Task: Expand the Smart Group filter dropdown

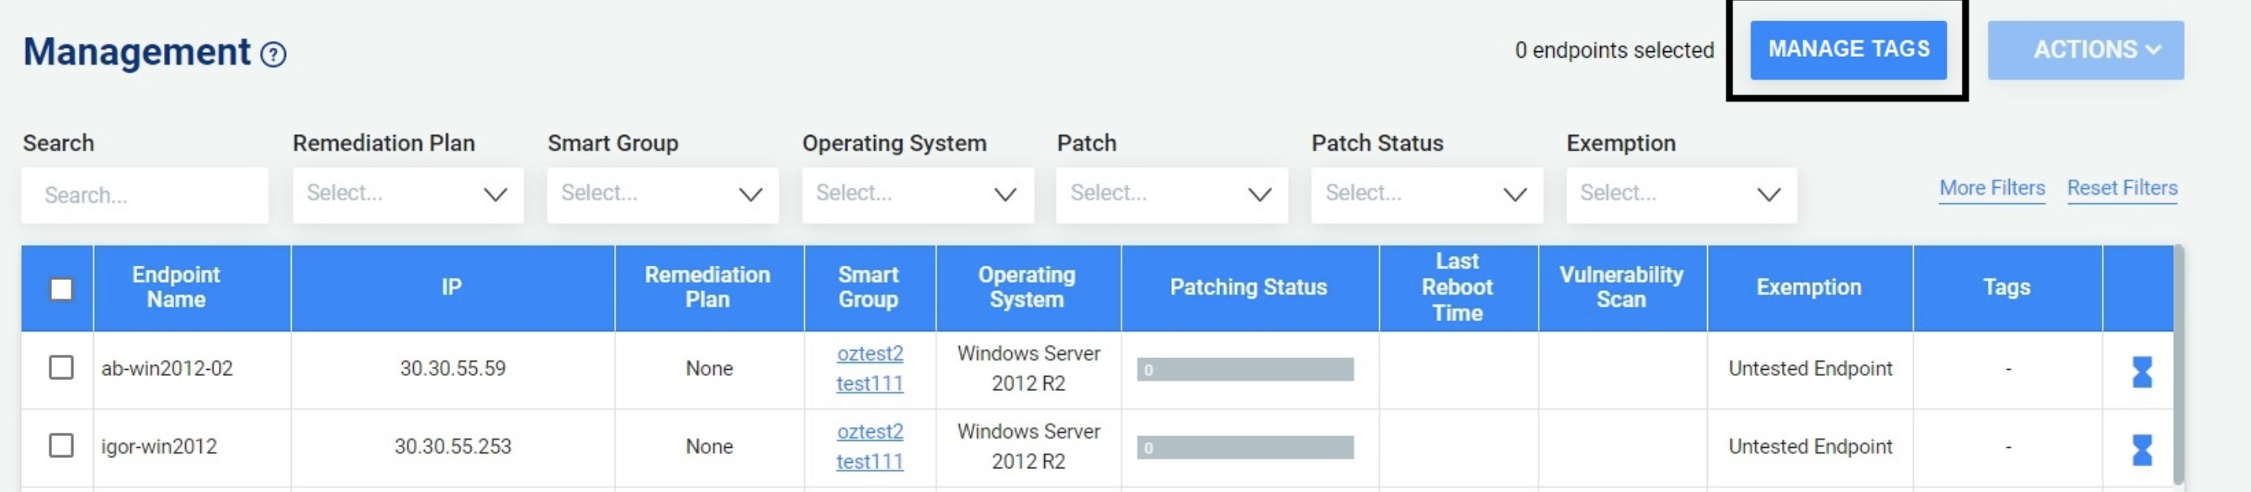Action: tap(662, 195)
